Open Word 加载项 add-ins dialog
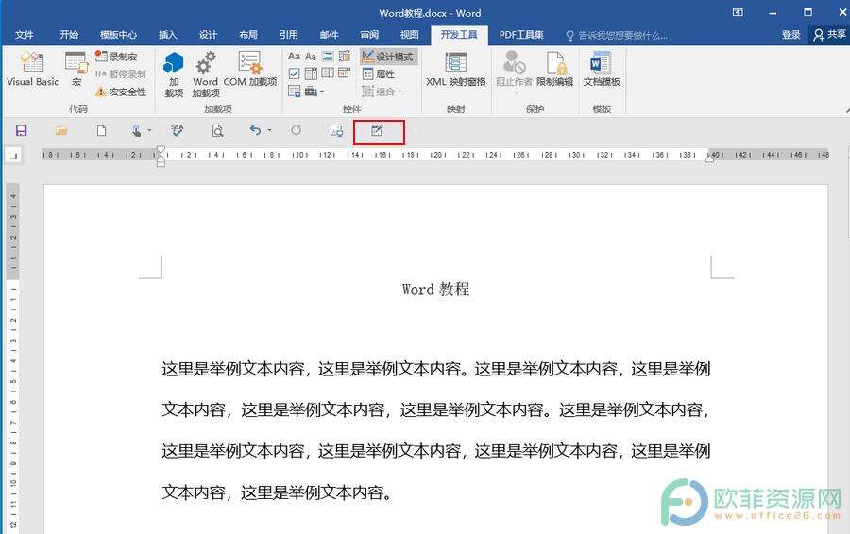The height and width of the screenshot is (534, 850). [206, 75]
